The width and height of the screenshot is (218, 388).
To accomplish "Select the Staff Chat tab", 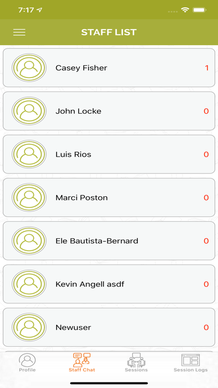I will coord(82,363).
